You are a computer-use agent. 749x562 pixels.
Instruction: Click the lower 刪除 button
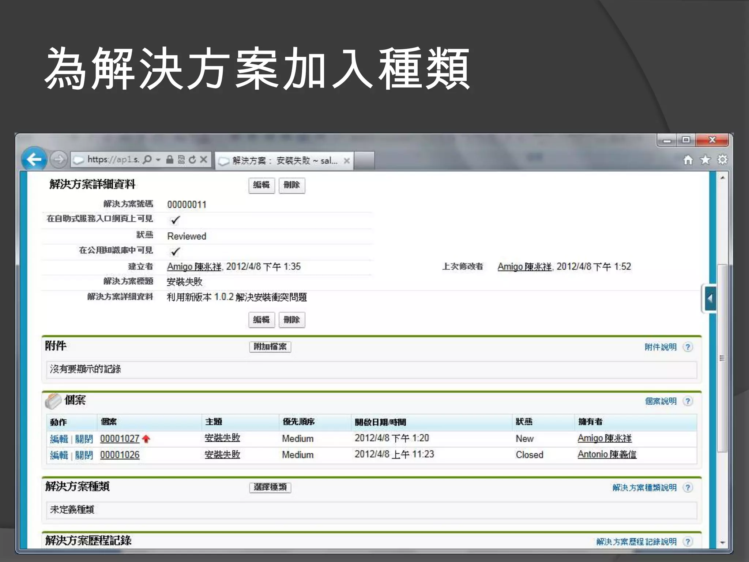point(291,320)
